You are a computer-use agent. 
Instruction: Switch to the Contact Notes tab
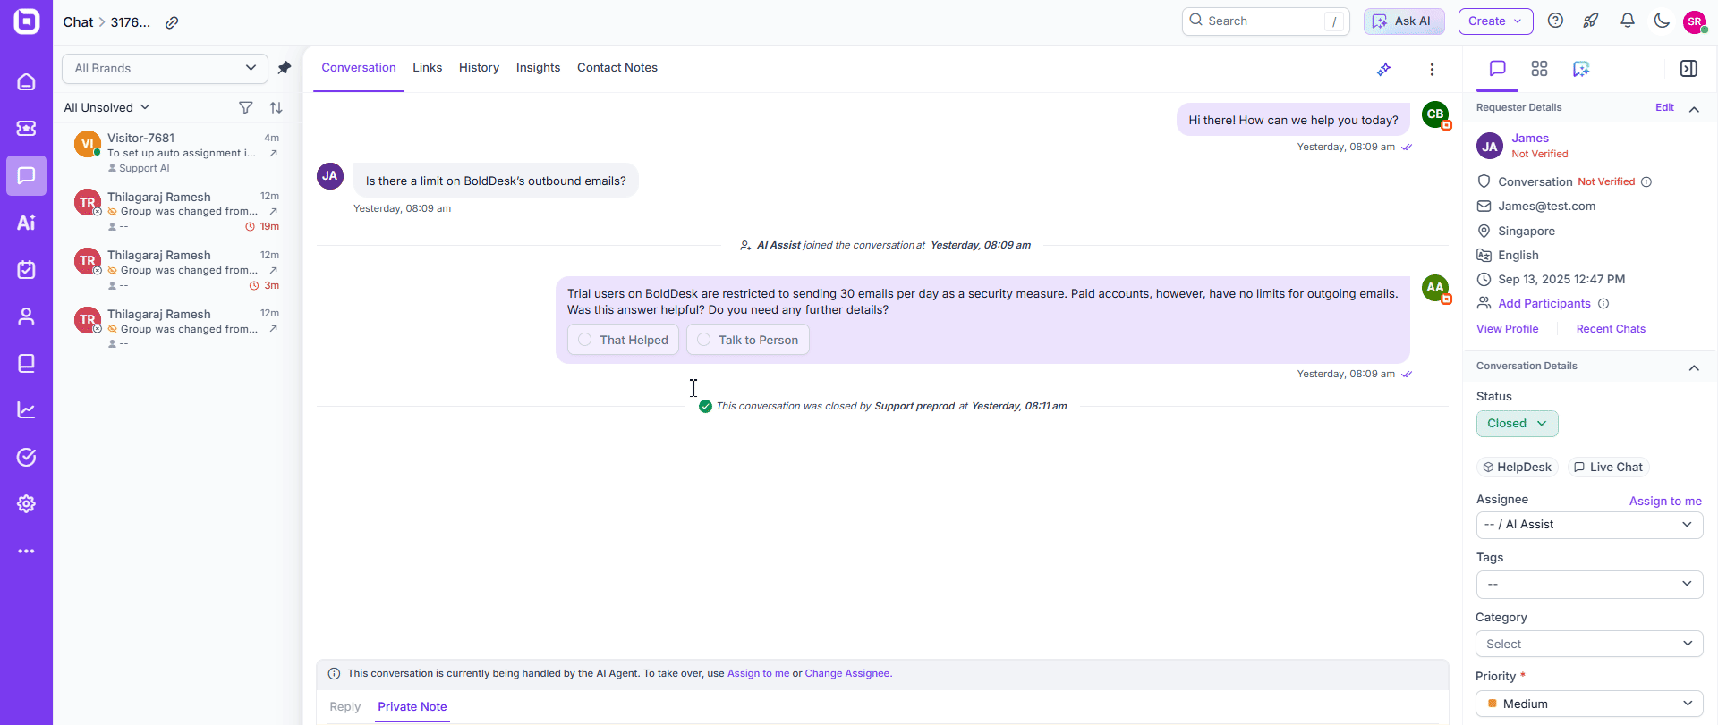click(617, 68)
